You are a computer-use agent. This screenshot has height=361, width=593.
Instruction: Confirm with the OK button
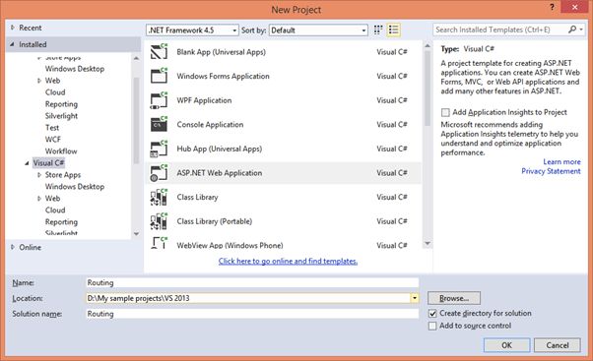[506, 345]
